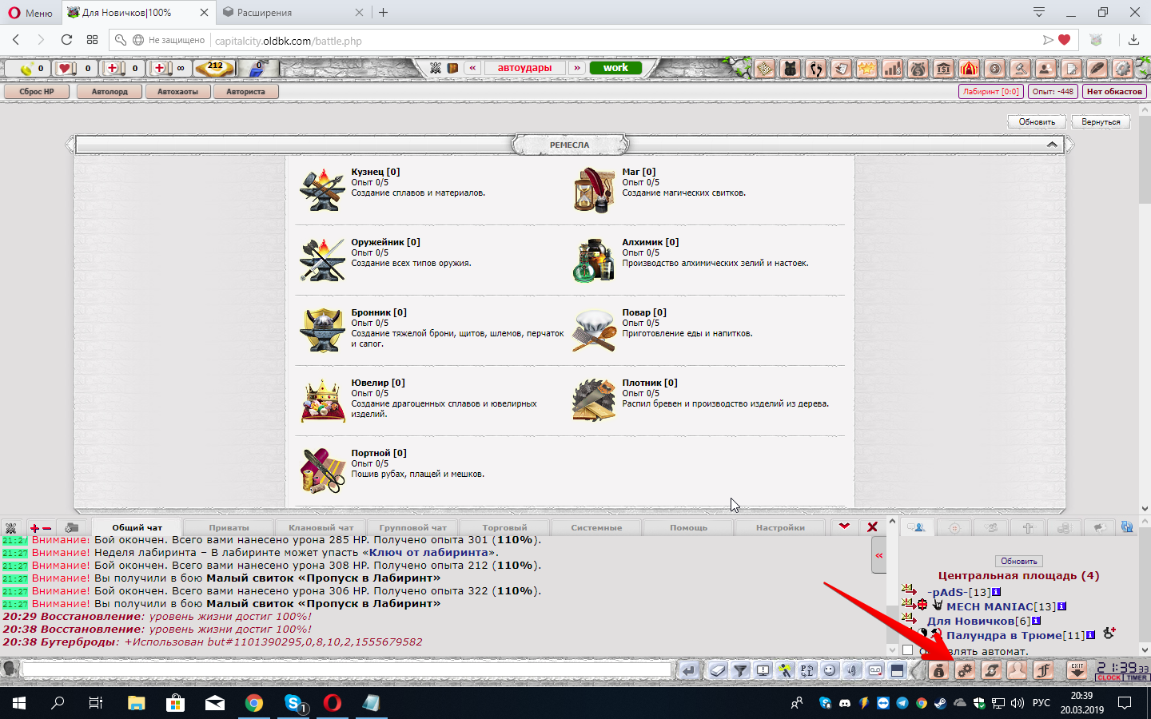Open the gears settings icon in bottom toolbar

click(965, 671)
